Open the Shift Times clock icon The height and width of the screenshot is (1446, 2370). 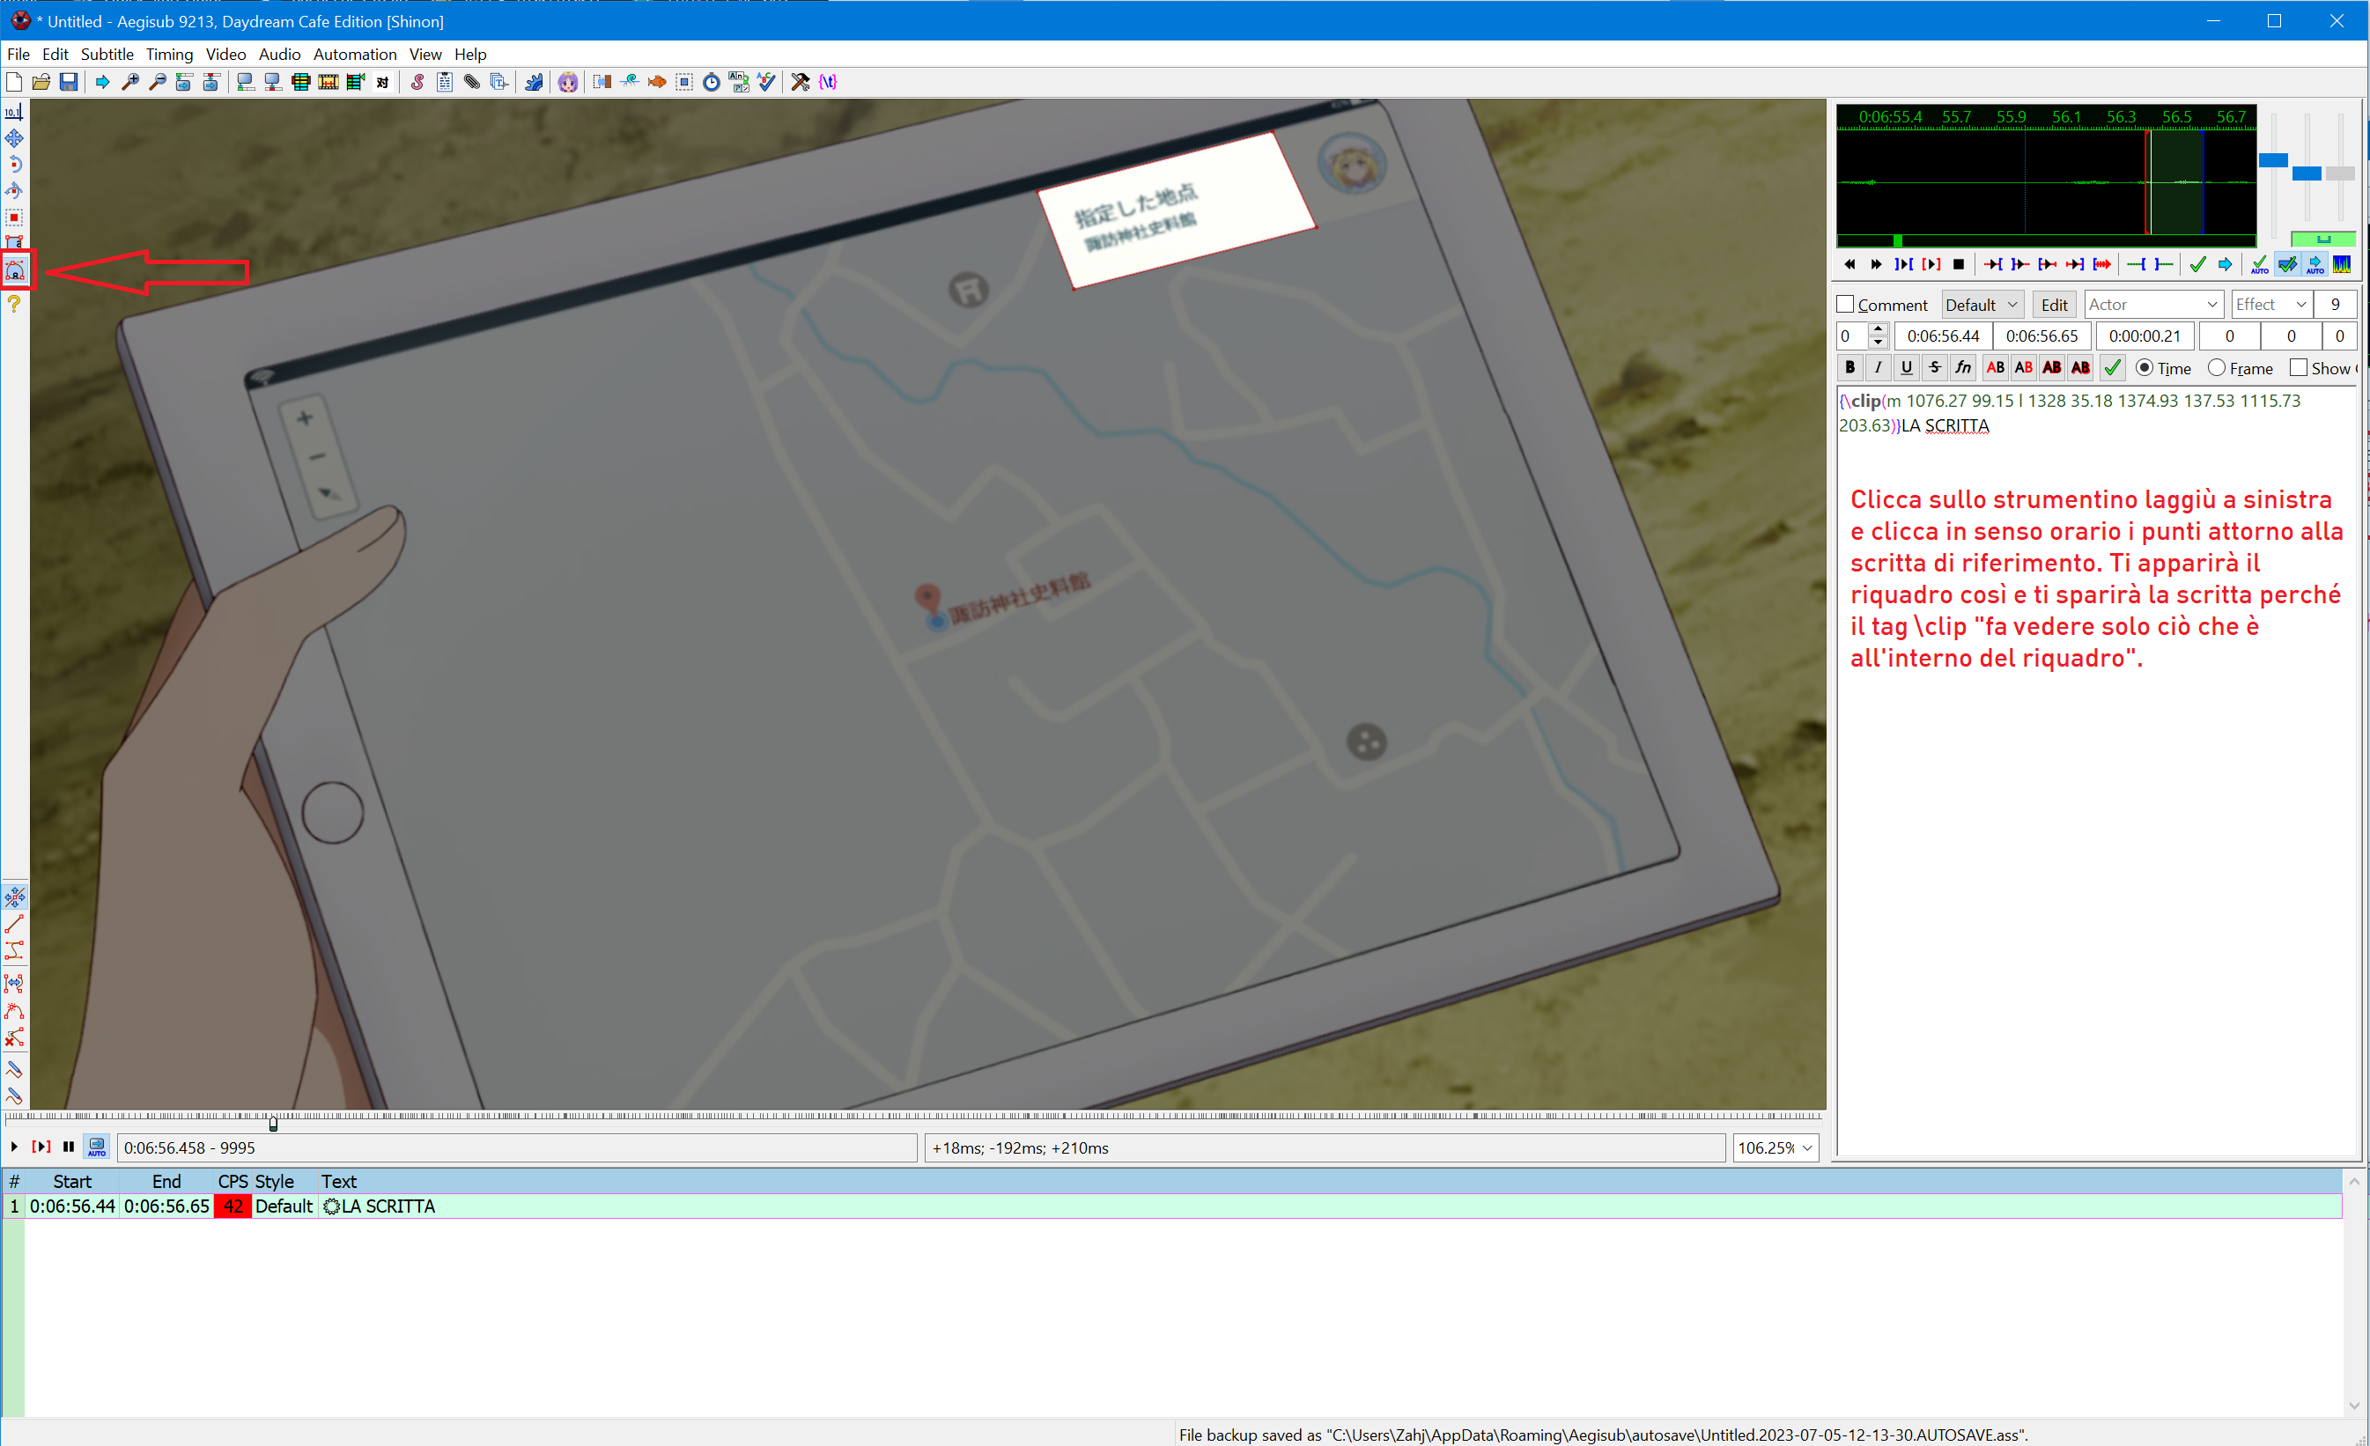click(711, 82)
